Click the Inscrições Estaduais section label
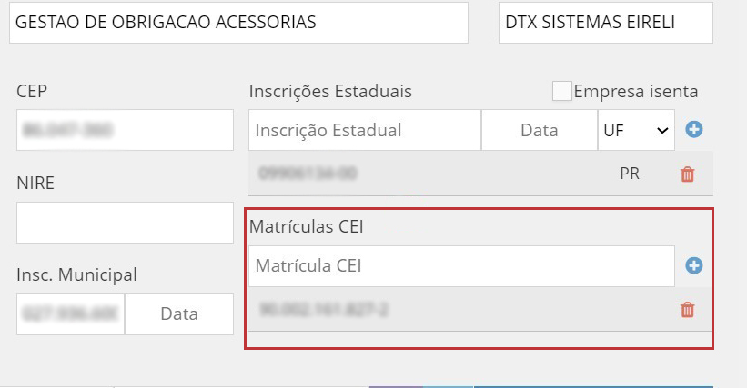The height and width of the screenshot is (388, 747). point(330,92)
